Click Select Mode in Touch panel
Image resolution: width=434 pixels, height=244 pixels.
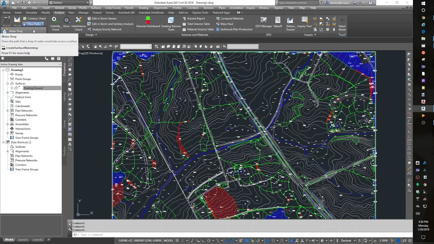342,24
